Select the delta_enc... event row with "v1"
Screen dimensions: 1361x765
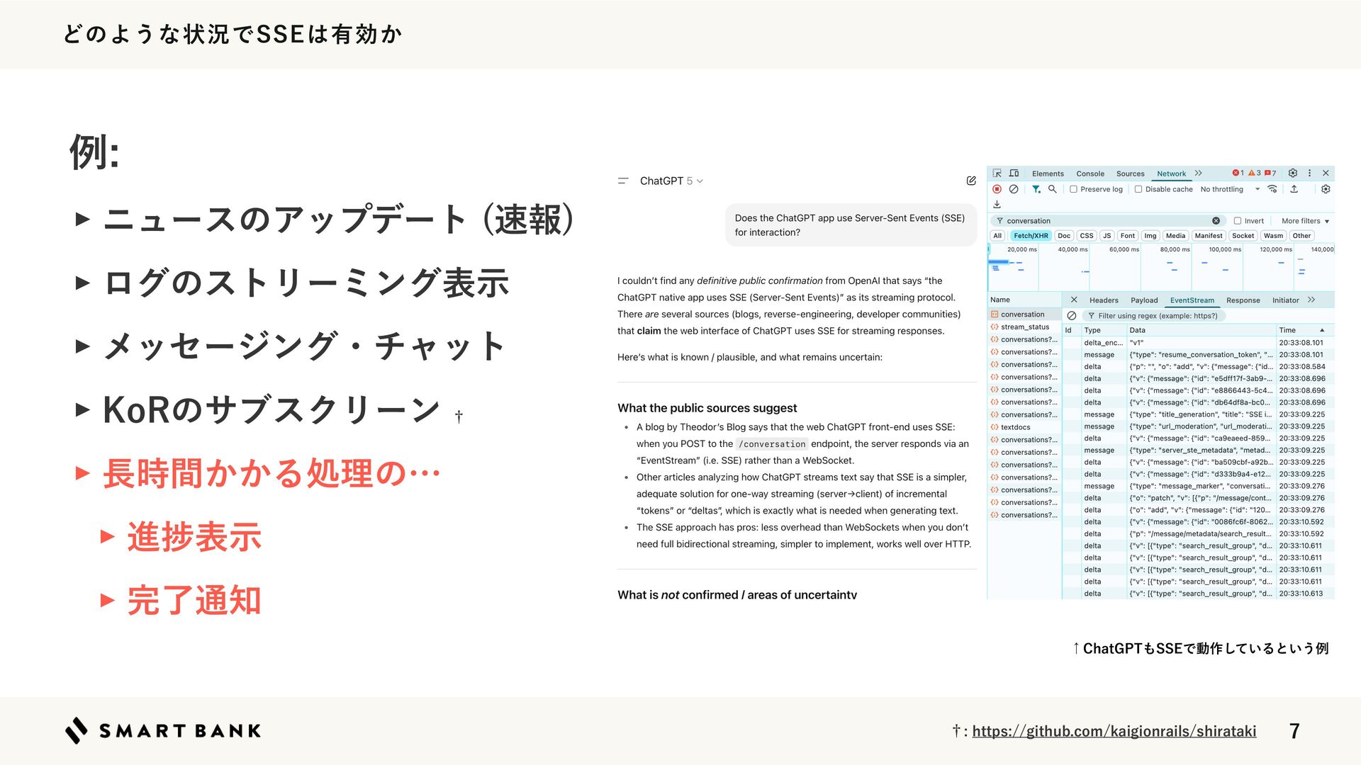[1198, 343]
